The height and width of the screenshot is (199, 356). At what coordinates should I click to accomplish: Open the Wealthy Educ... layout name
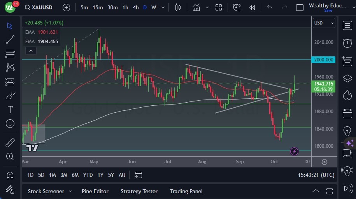tap(327, 5)
